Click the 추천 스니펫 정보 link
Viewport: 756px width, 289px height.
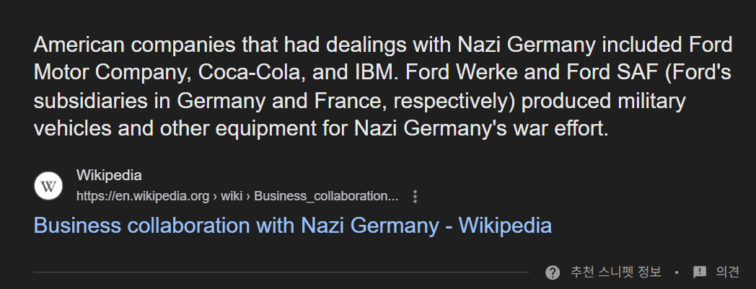tap(615, 272)
